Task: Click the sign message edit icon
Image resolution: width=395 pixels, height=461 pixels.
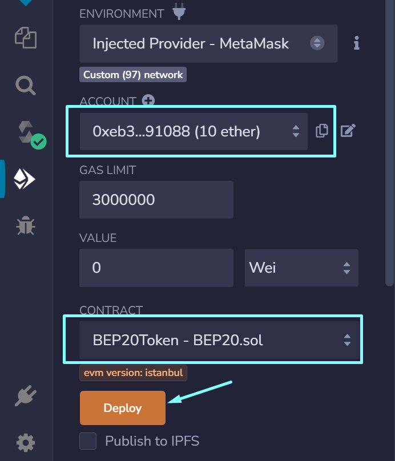Action: (348, 131)
